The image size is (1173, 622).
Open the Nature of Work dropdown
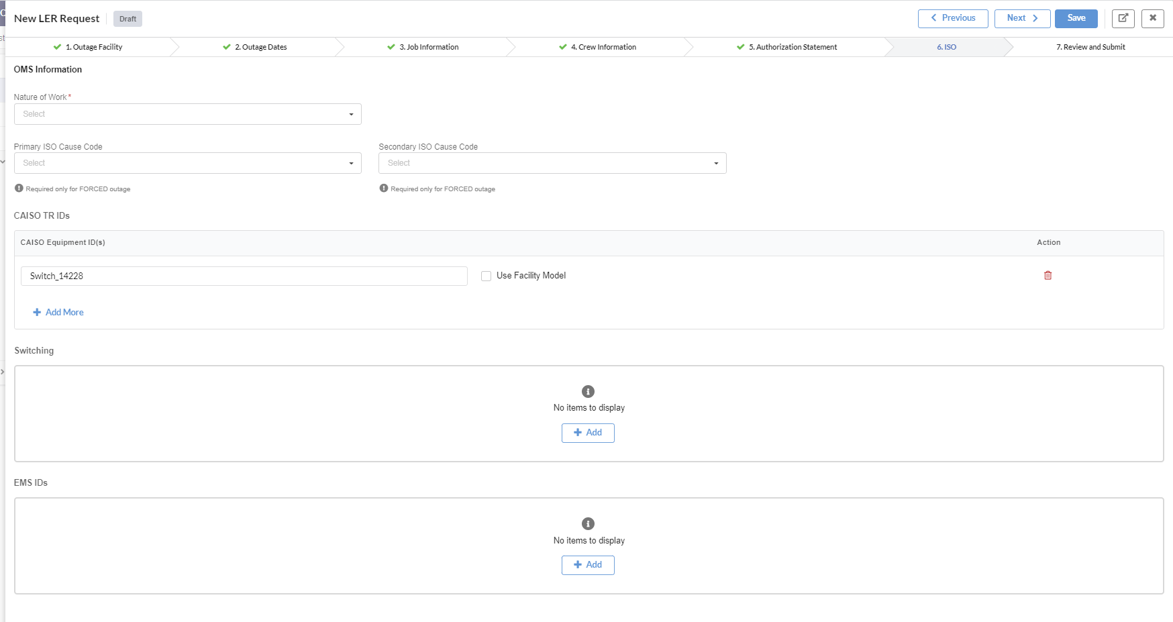click(187, 114)
